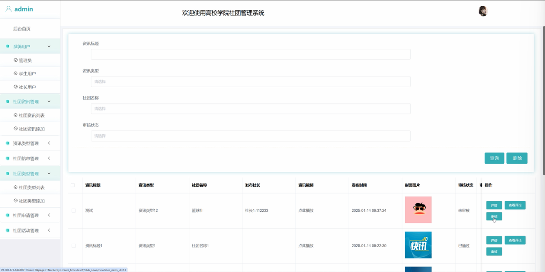The image size is (545, 272).
Task: Collapse the 系统用户 chevron
Action: coord(49,46)
